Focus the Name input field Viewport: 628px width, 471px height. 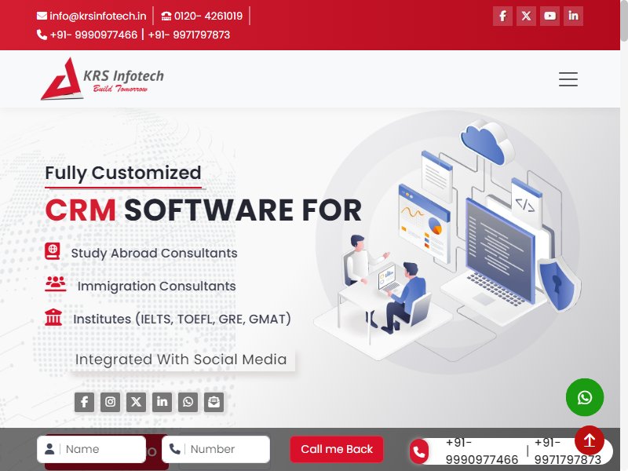(91, 449)
